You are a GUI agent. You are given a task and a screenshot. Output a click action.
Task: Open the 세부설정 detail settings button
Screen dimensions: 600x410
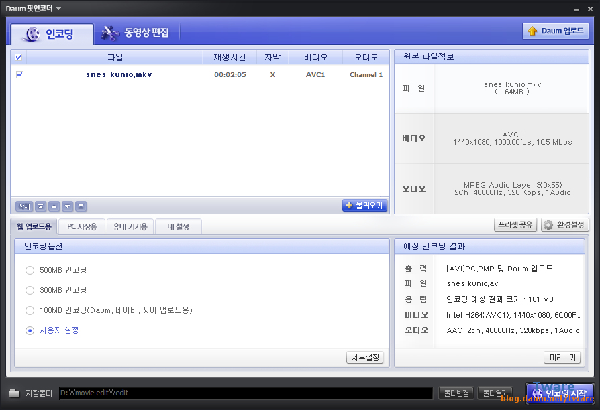[365, 358]
